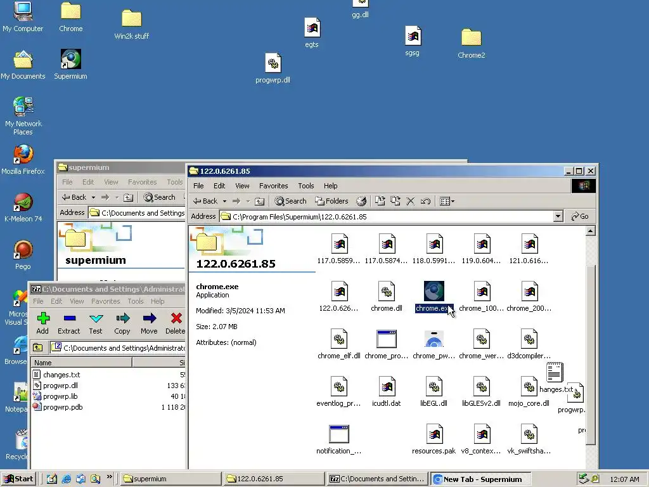Open the Mozilla Firefox desktop shortcut
Image resolution: width=649 pixels, height=487 pixels.
coord(23,159)
